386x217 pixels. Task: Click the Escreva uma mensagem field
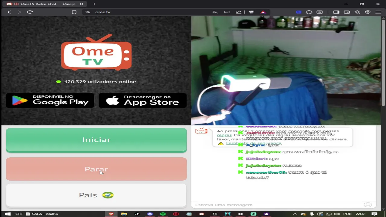pyautogui.click(x=277, y=205)
